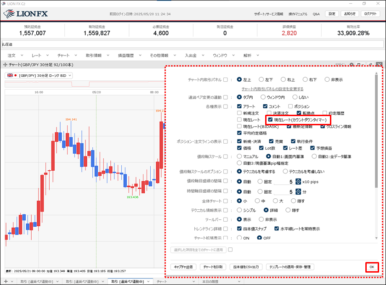The width and height of the screenshot is (386, 285).
Task: Click the move icon beside chart title
Action: coord(5,65)
